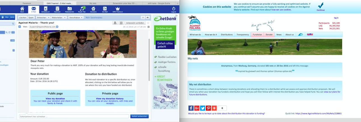Mark email as Spam

[31, 17]
